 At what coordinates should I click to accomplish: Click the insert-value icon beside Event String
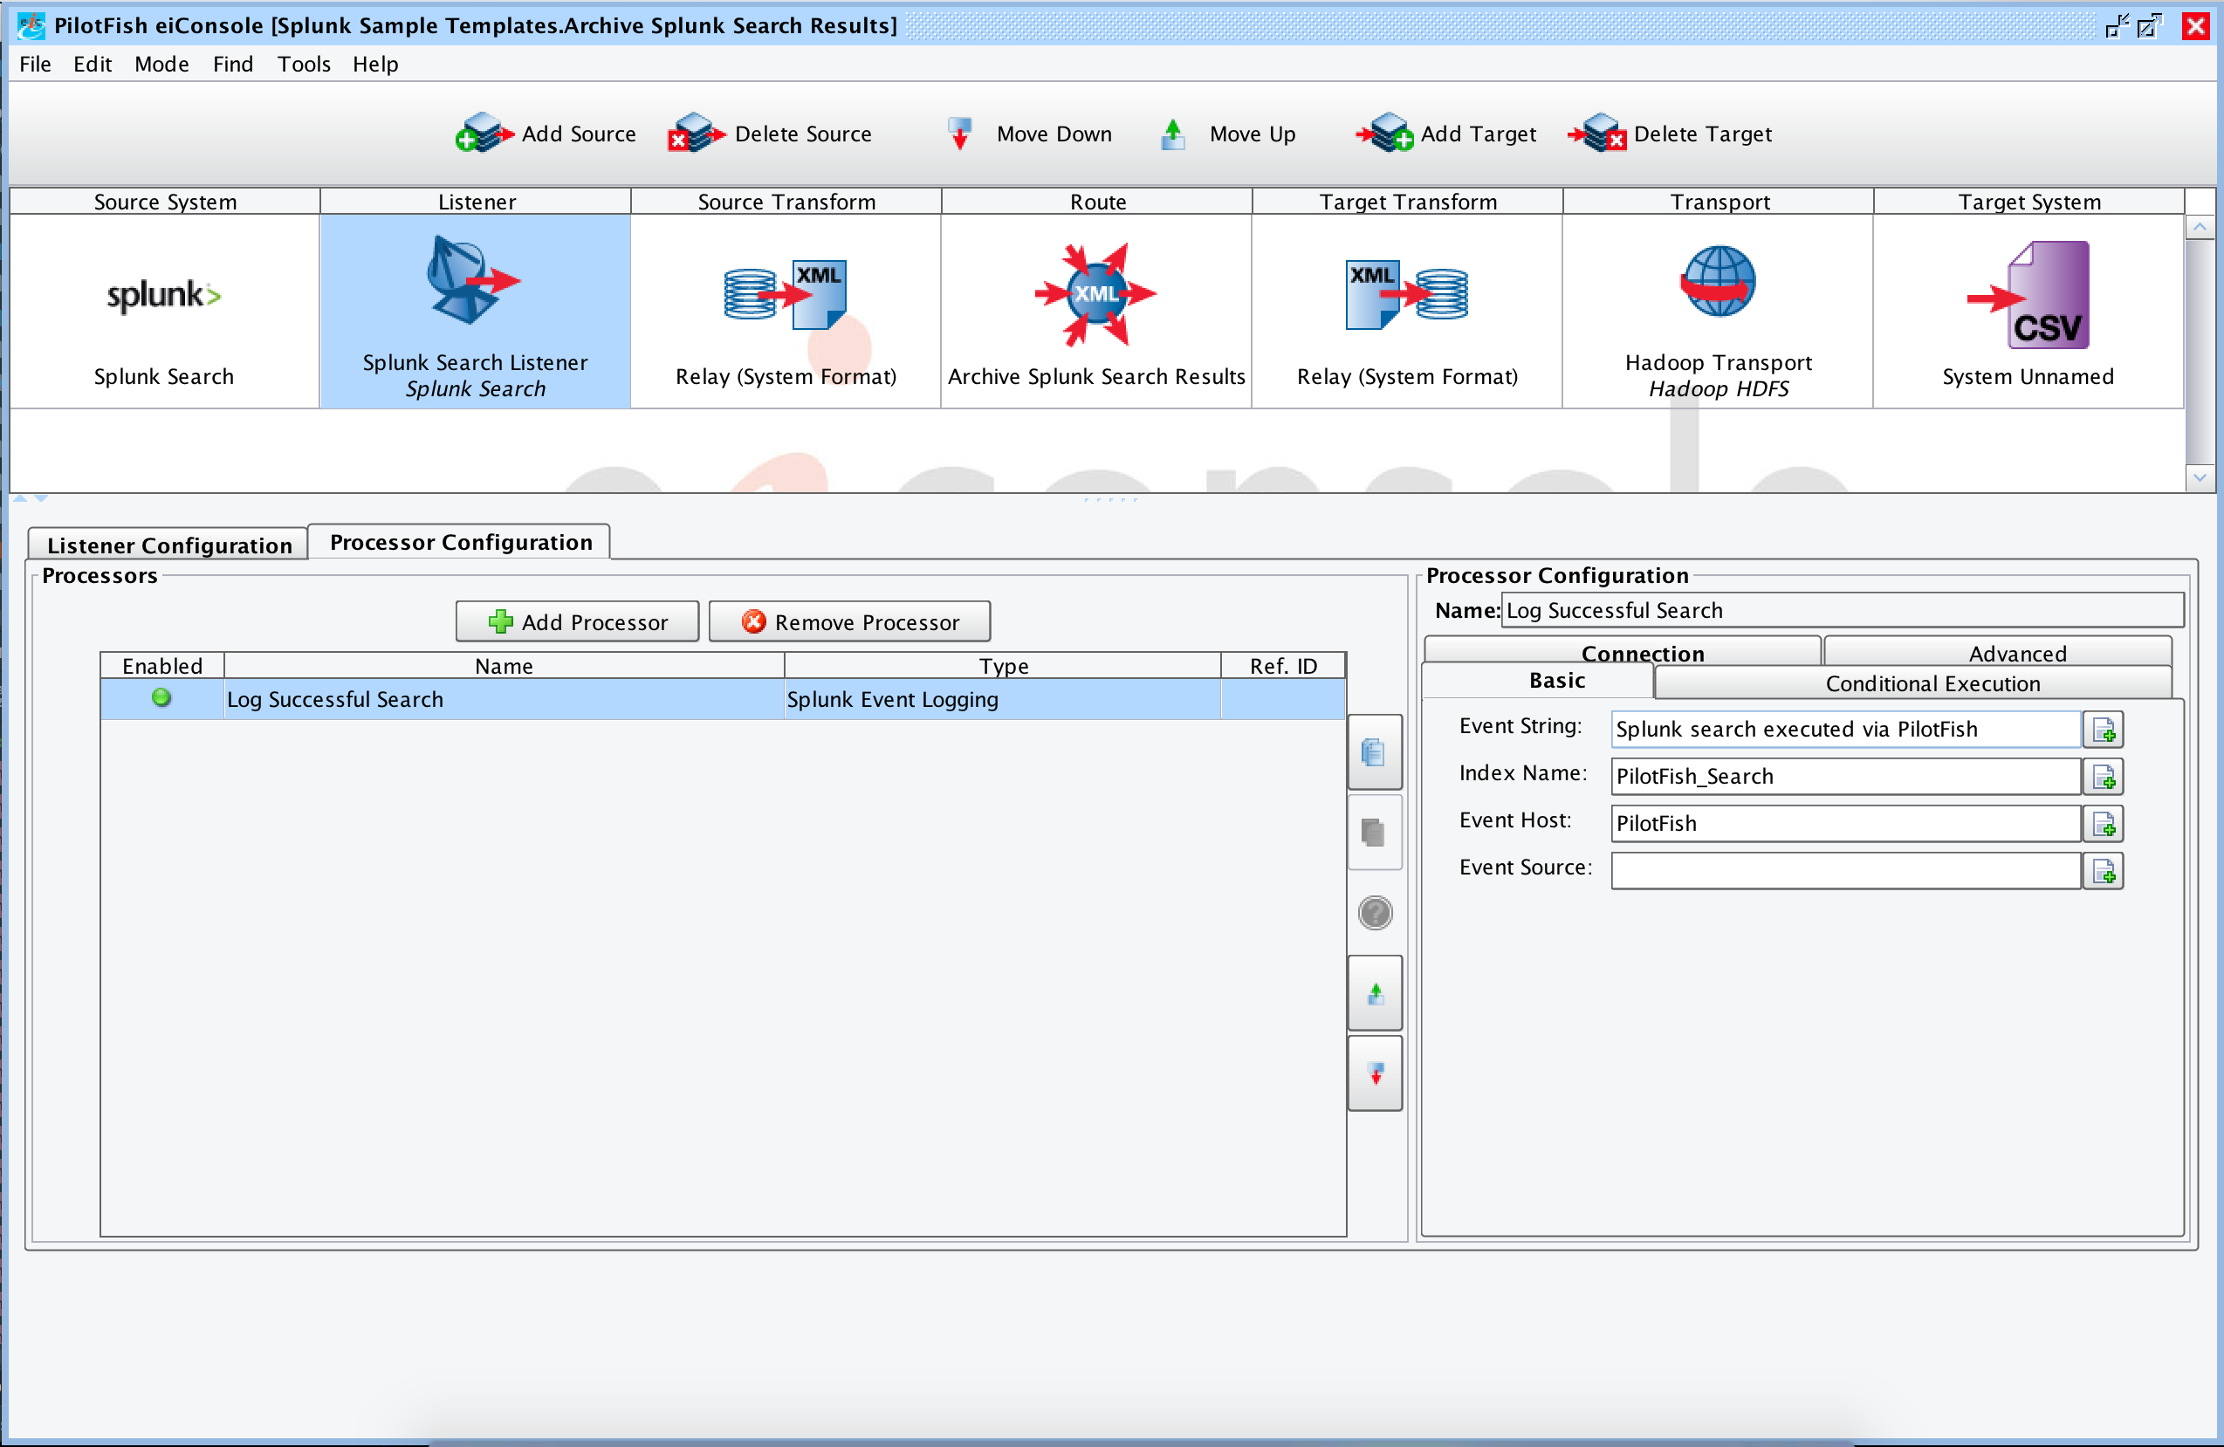tap(2104, 730)
